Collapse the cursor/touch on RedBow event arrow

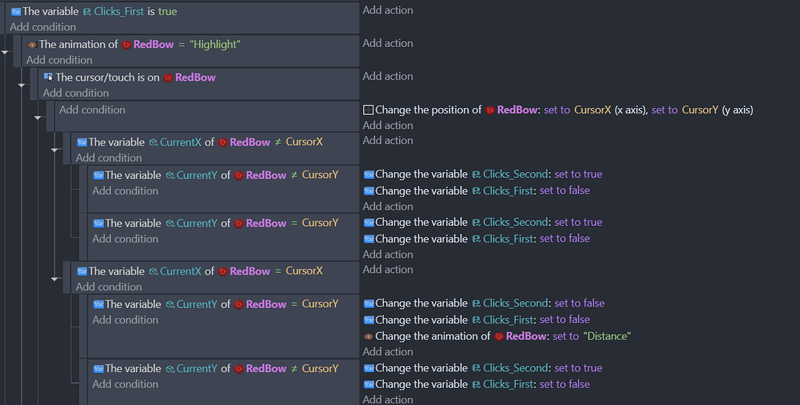[x=21, y=85]
